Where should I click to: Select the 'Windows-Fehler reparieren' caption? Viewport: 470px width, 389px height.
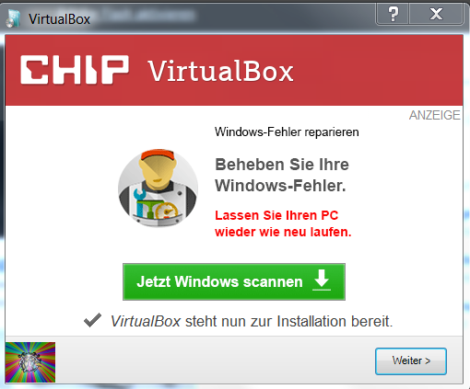[287, 132]
